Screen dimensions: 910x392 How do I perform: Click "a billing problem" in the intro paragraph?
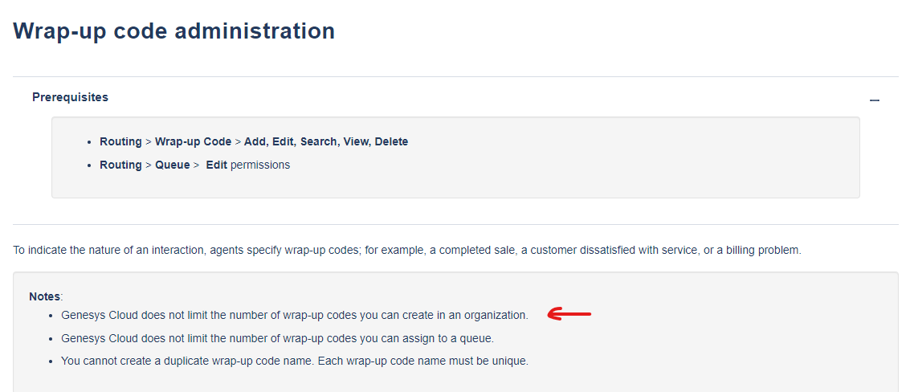[x=759, y=250]
